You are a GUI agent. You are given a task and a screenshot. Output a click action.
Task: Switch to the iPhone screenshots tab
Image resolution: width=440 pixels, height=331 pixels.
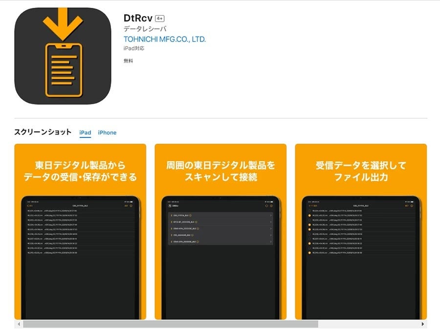107,132
